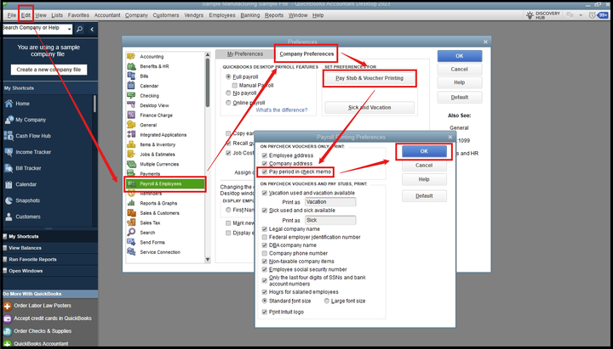Select Large font size radio button

pyautogui.click(x=327, y=301)
